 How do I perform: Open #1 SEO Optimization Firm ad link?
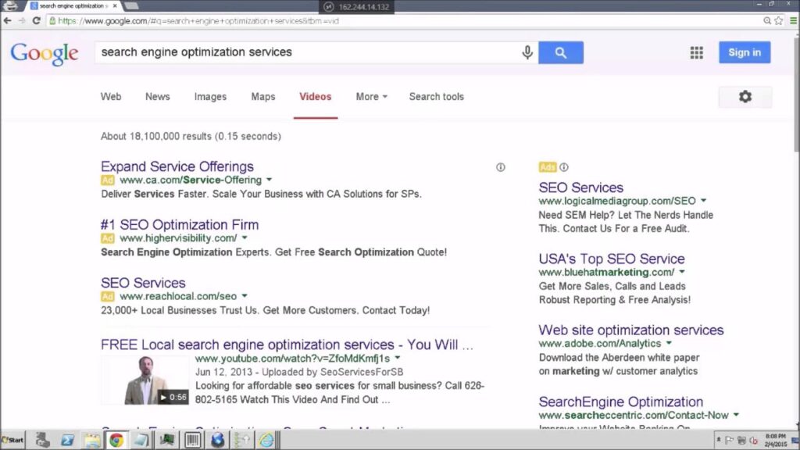[180, 224]
